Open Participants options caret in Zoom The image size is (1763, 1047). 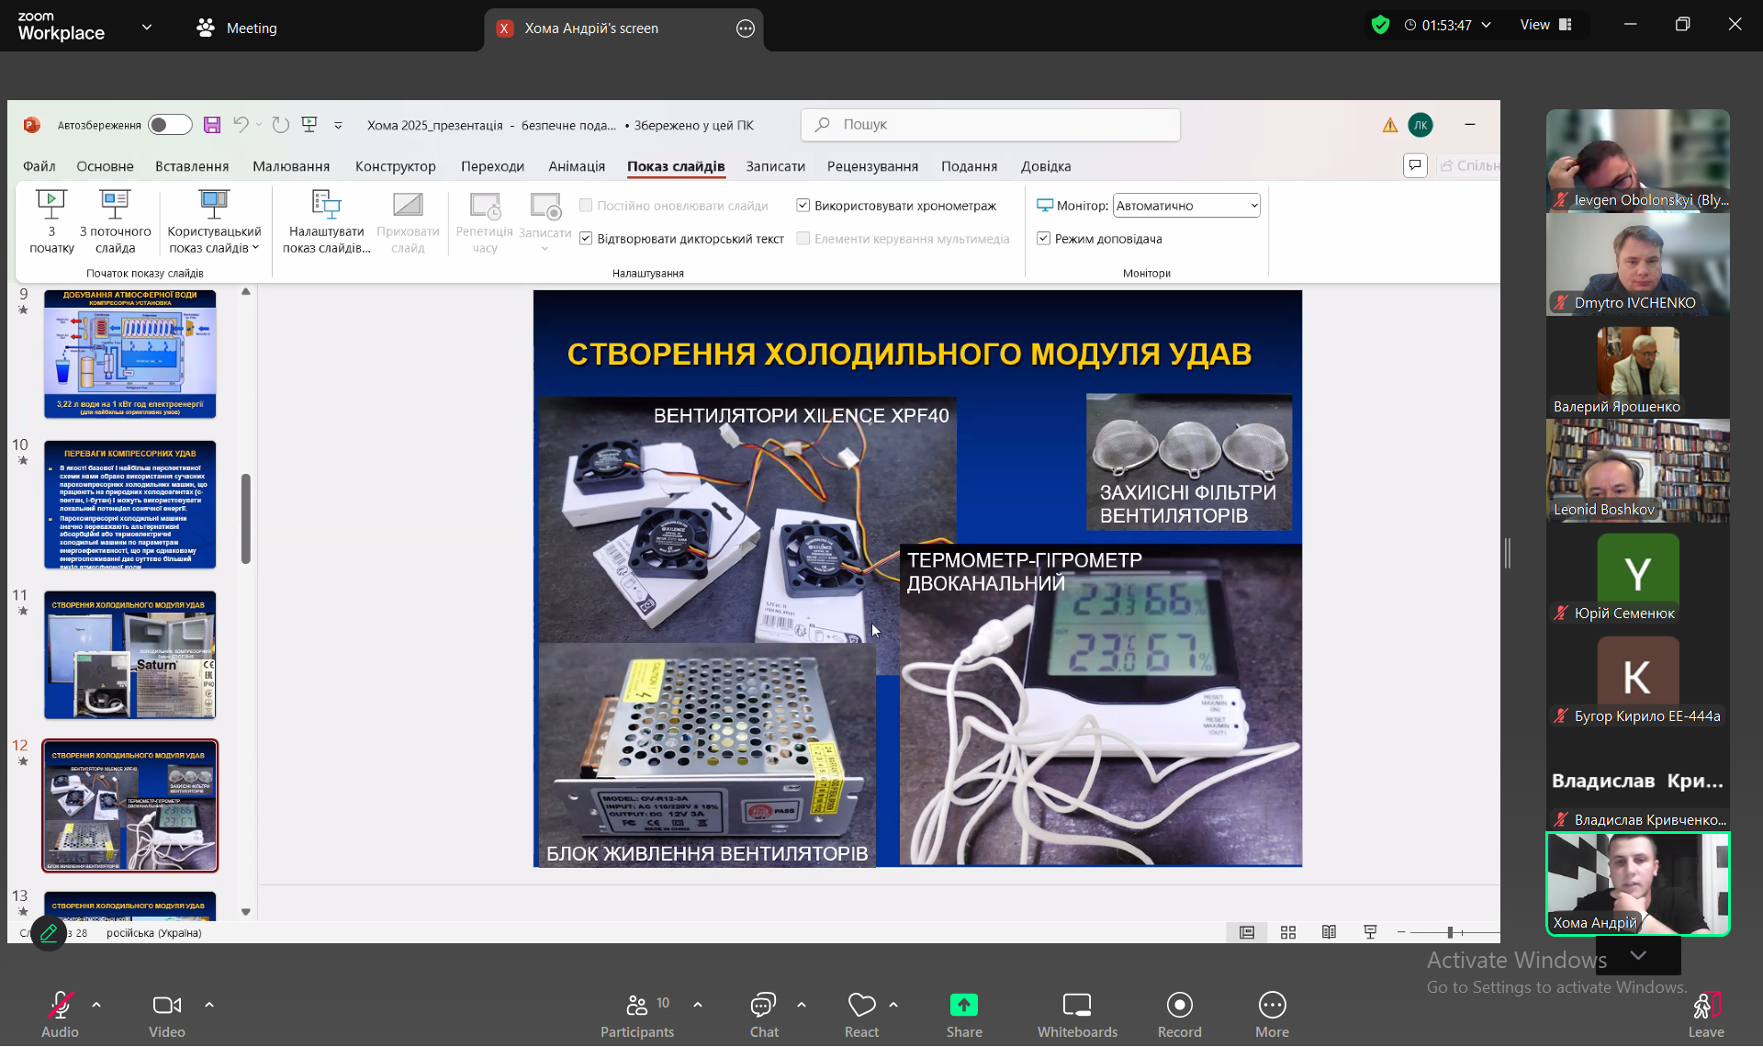(698, 1005)
